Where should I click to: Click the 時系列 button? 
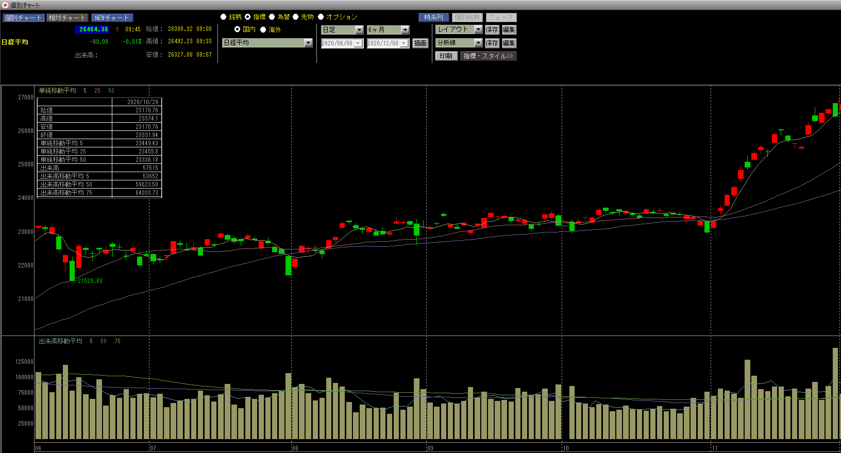(433, 18)
